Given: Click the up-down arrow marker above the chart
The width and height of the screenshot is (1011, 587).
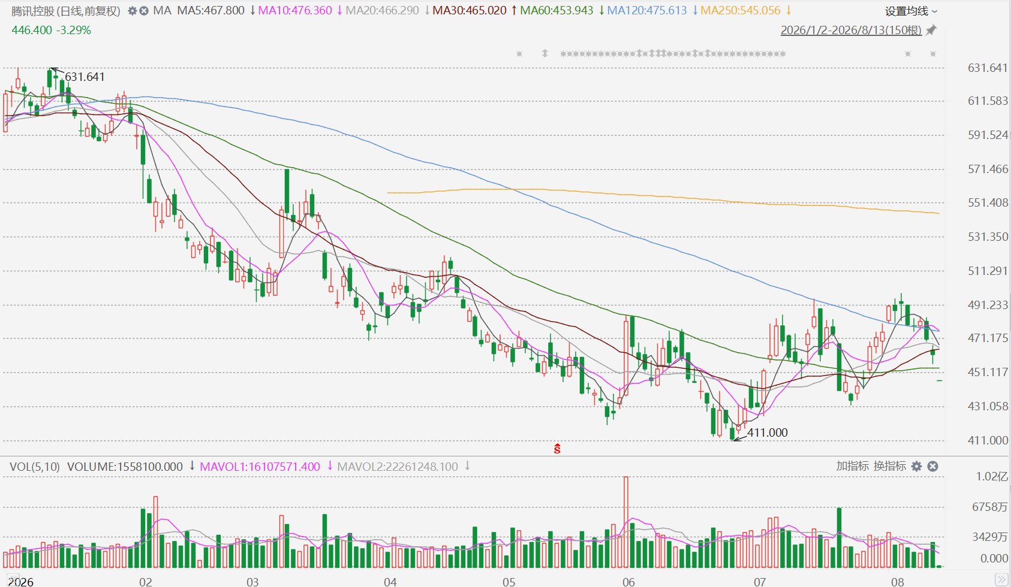Looking at the screenshot, I should click(x=545, y=53).
